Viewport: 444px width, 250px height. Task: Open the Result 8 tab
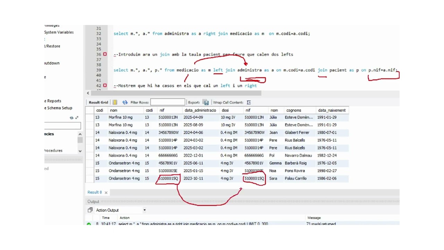[x=94, y=192]
